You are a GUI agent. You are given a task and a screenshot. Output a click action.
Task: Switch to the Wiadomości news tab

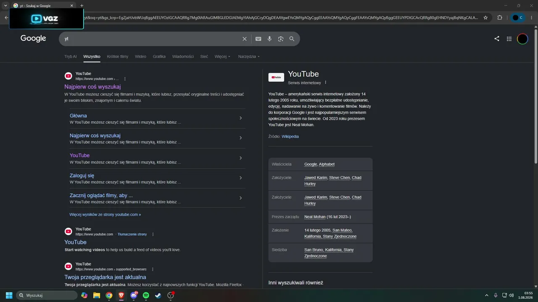point(183,57)
